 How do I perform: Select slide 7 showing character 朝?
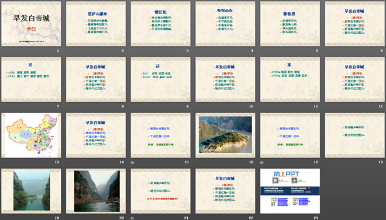31,79
